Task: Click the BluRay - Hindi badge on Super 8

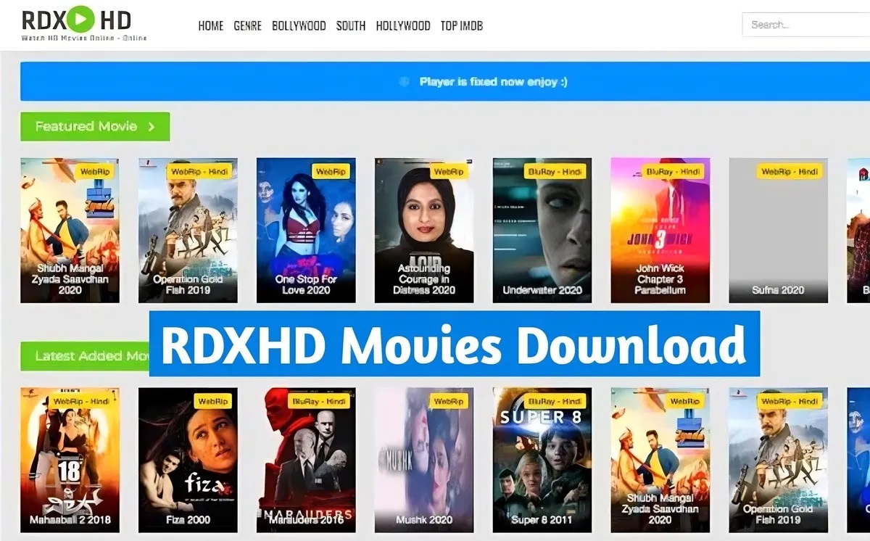Action: 555,402
